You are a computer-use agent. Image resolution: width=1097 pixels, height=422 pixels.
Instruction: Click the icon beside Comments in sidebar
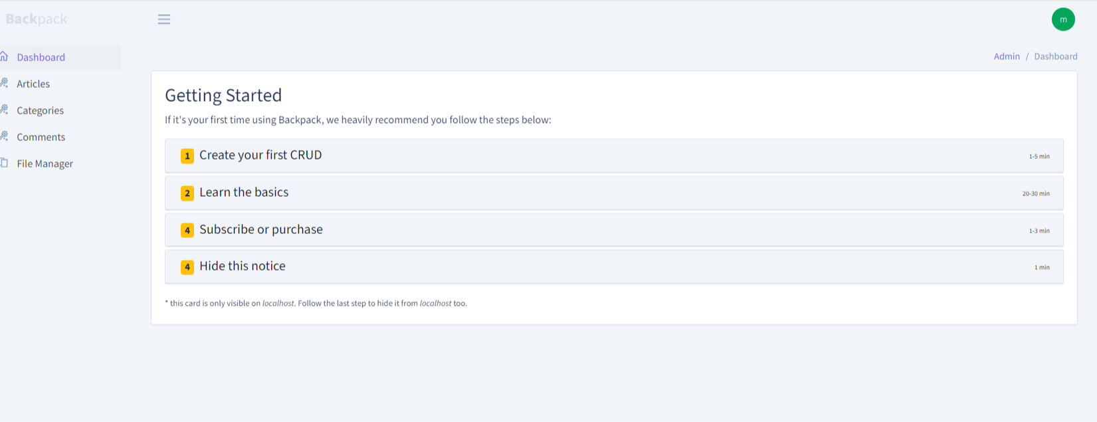tap(4, 136)
